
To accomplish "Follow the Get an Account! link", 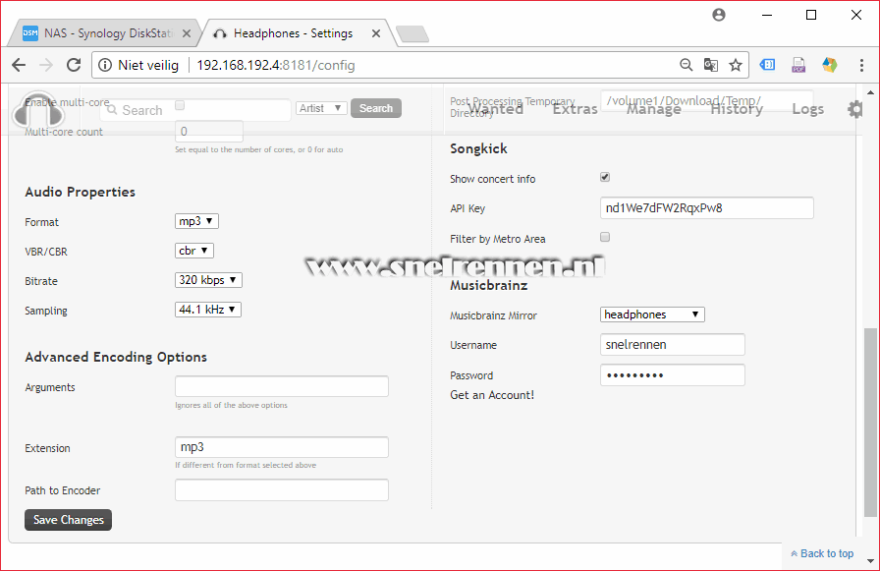I will (x=492, y=395).
